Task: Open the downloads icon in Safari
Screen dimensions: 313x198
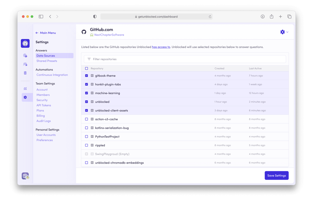Action: pyautogui.click(x=263, y=17)
